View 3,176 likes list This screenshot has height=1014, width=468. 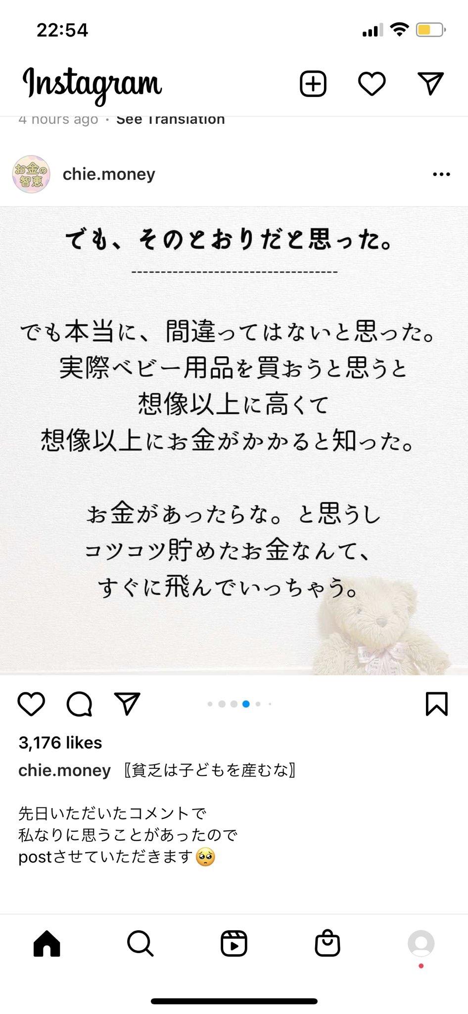[x=60, y=743]
